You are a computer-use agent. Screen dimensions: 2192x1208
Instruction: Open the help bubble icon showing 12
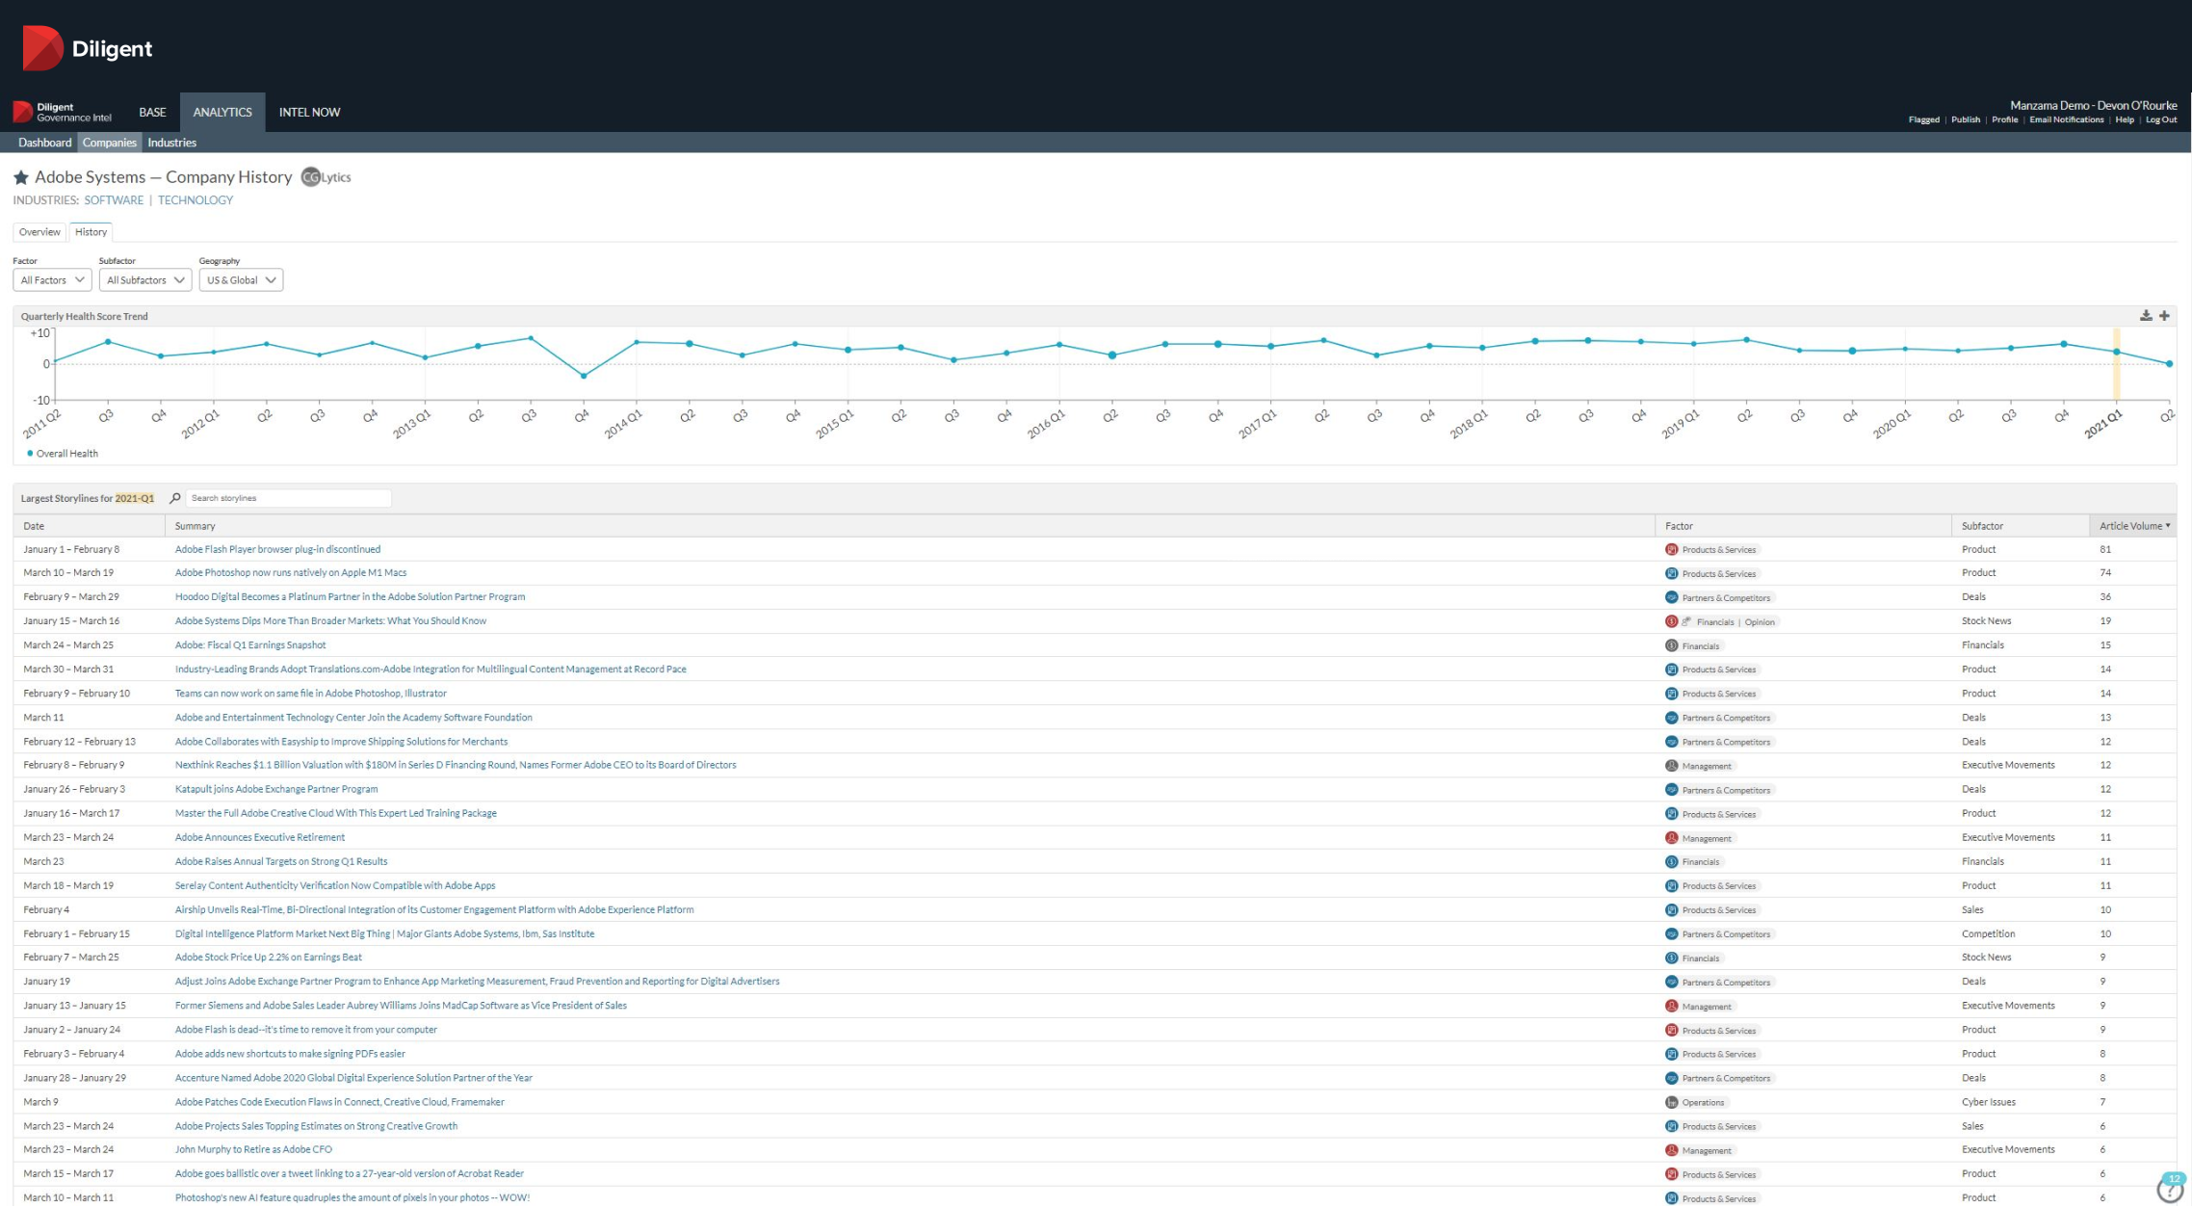click(2171, 1188)
